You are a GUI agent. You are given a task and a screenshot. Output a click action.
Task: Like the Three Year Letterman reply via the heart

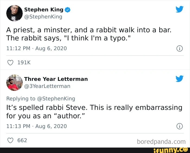10,141
